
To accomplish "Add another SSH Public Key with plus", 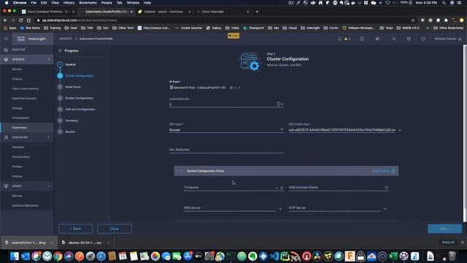I will click(x=400, y=130).
